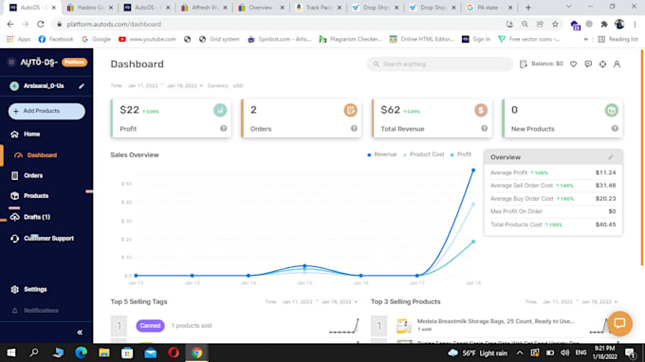Viewport: 645px width, 362px height.
Task: Open the Mail app in the taskbar
Action: 151,353
